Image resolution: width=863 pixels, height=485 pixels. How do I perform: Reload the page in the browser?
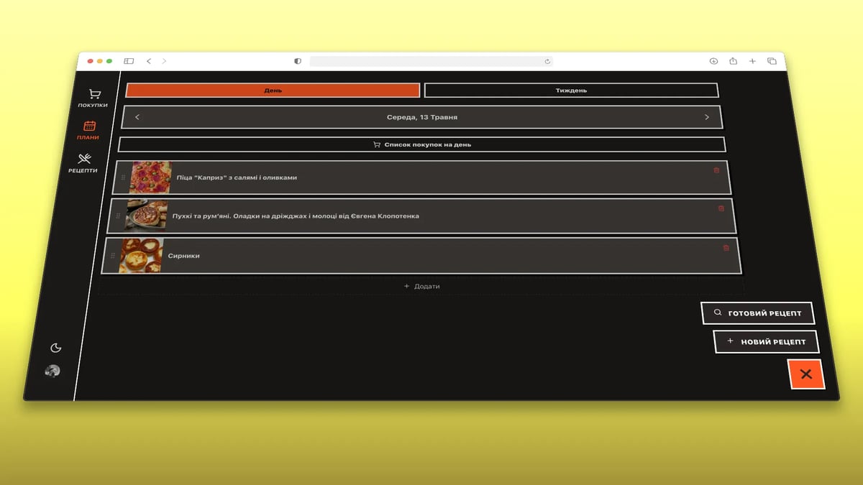point(547,61)
